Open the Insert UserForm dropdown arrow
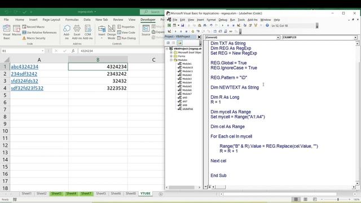The width and height of the screenshot is (361, 203). [x=178, y=25]
